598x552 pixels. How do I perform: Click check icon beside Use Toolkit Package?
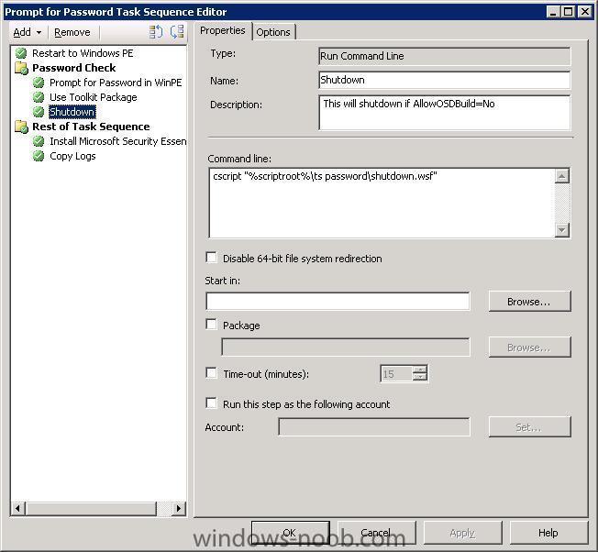[x=39, y=97]
